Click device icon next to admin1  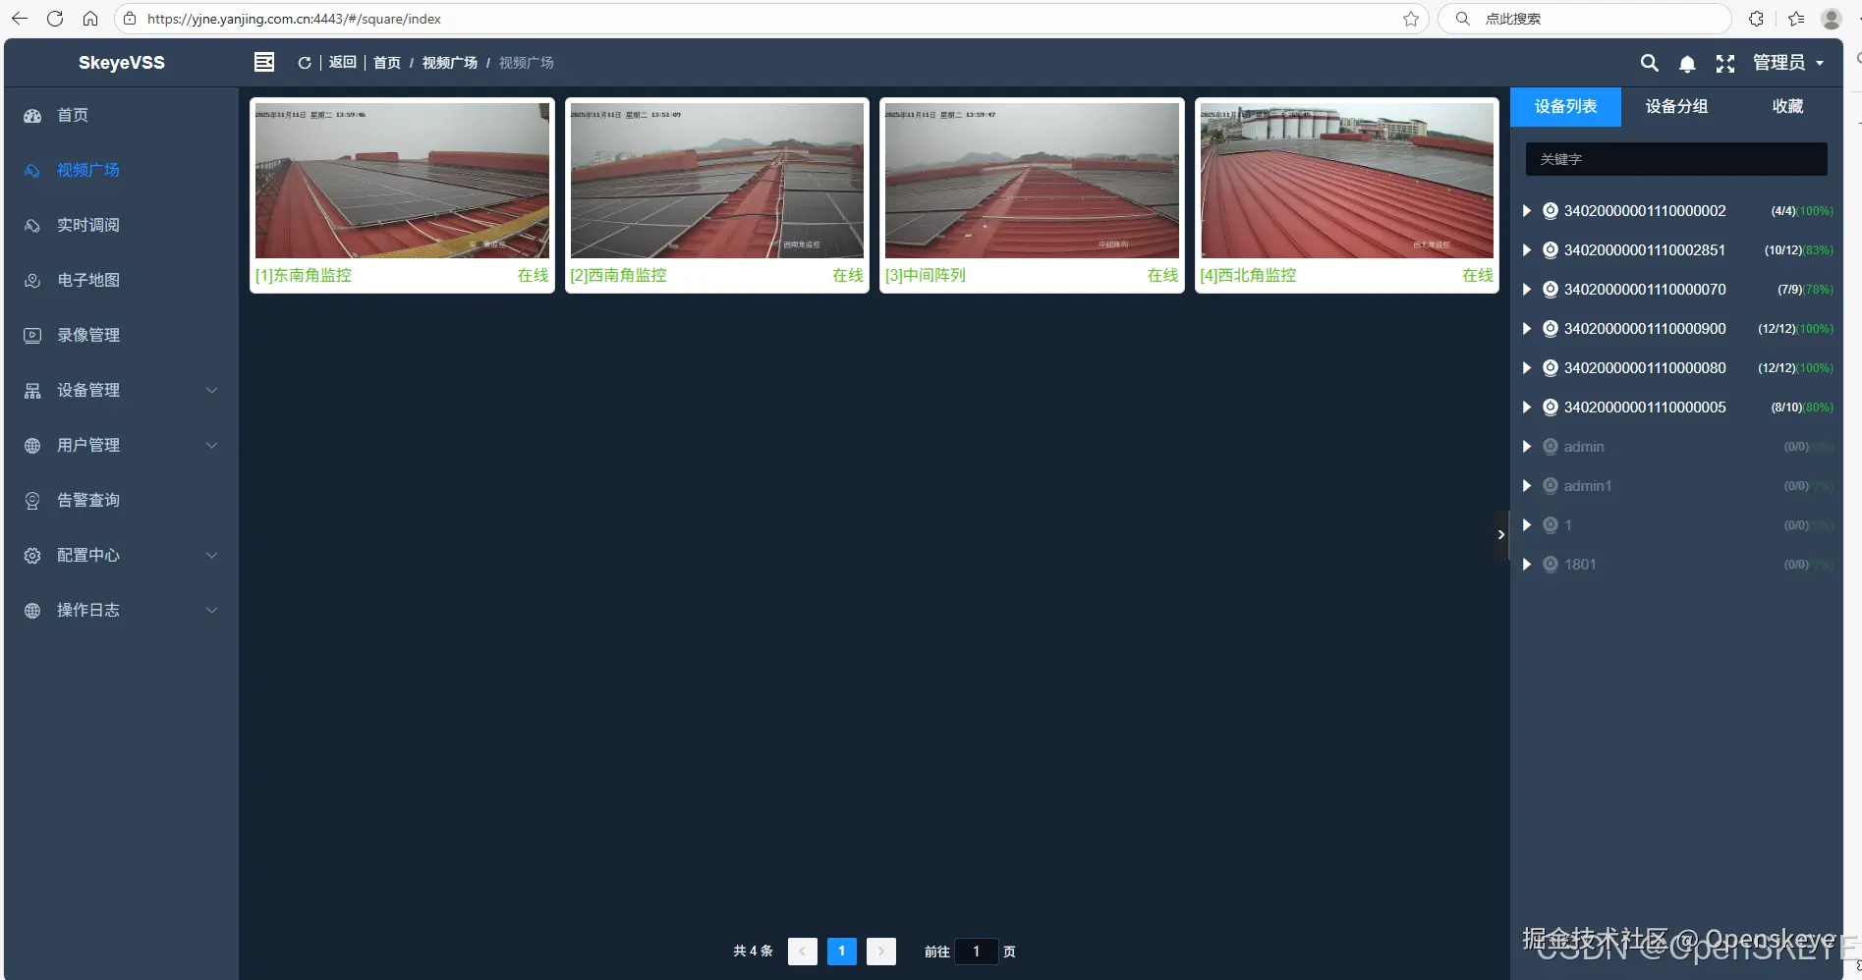1551,485
